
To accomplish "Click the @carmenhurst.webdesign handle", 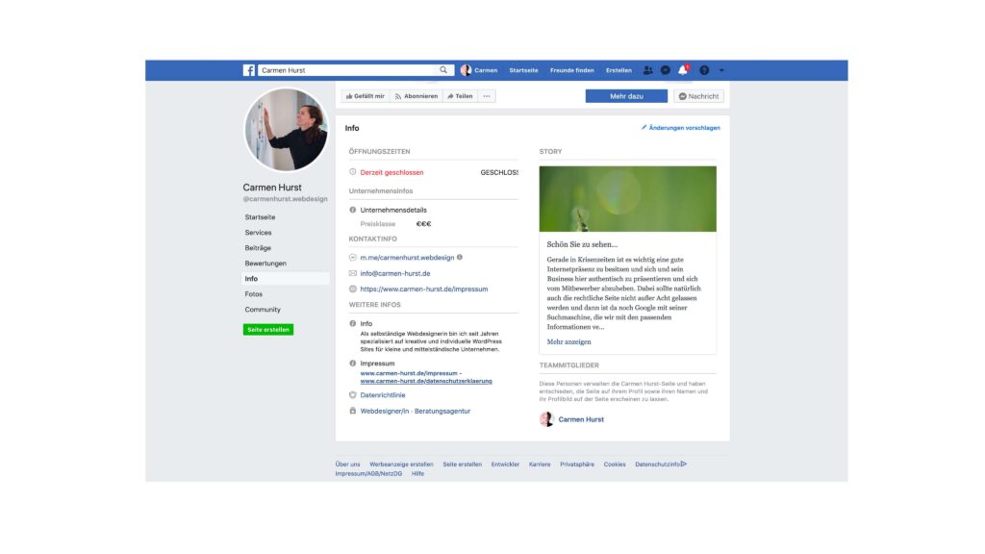I will [285, 199].
